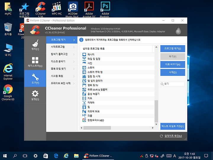
Task: Select the 도구(T) tools section
Action: pyautogui.click(x=35, y=79)
